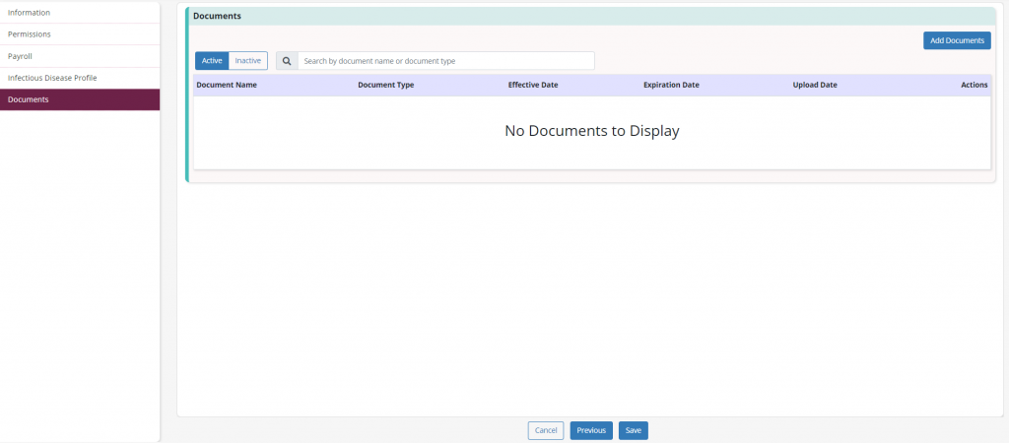Go to the Payroll section

pyautogui.click(x=80, y=56)
